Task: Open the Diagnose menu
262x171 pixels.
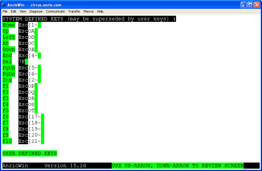Action: point(36,11)
